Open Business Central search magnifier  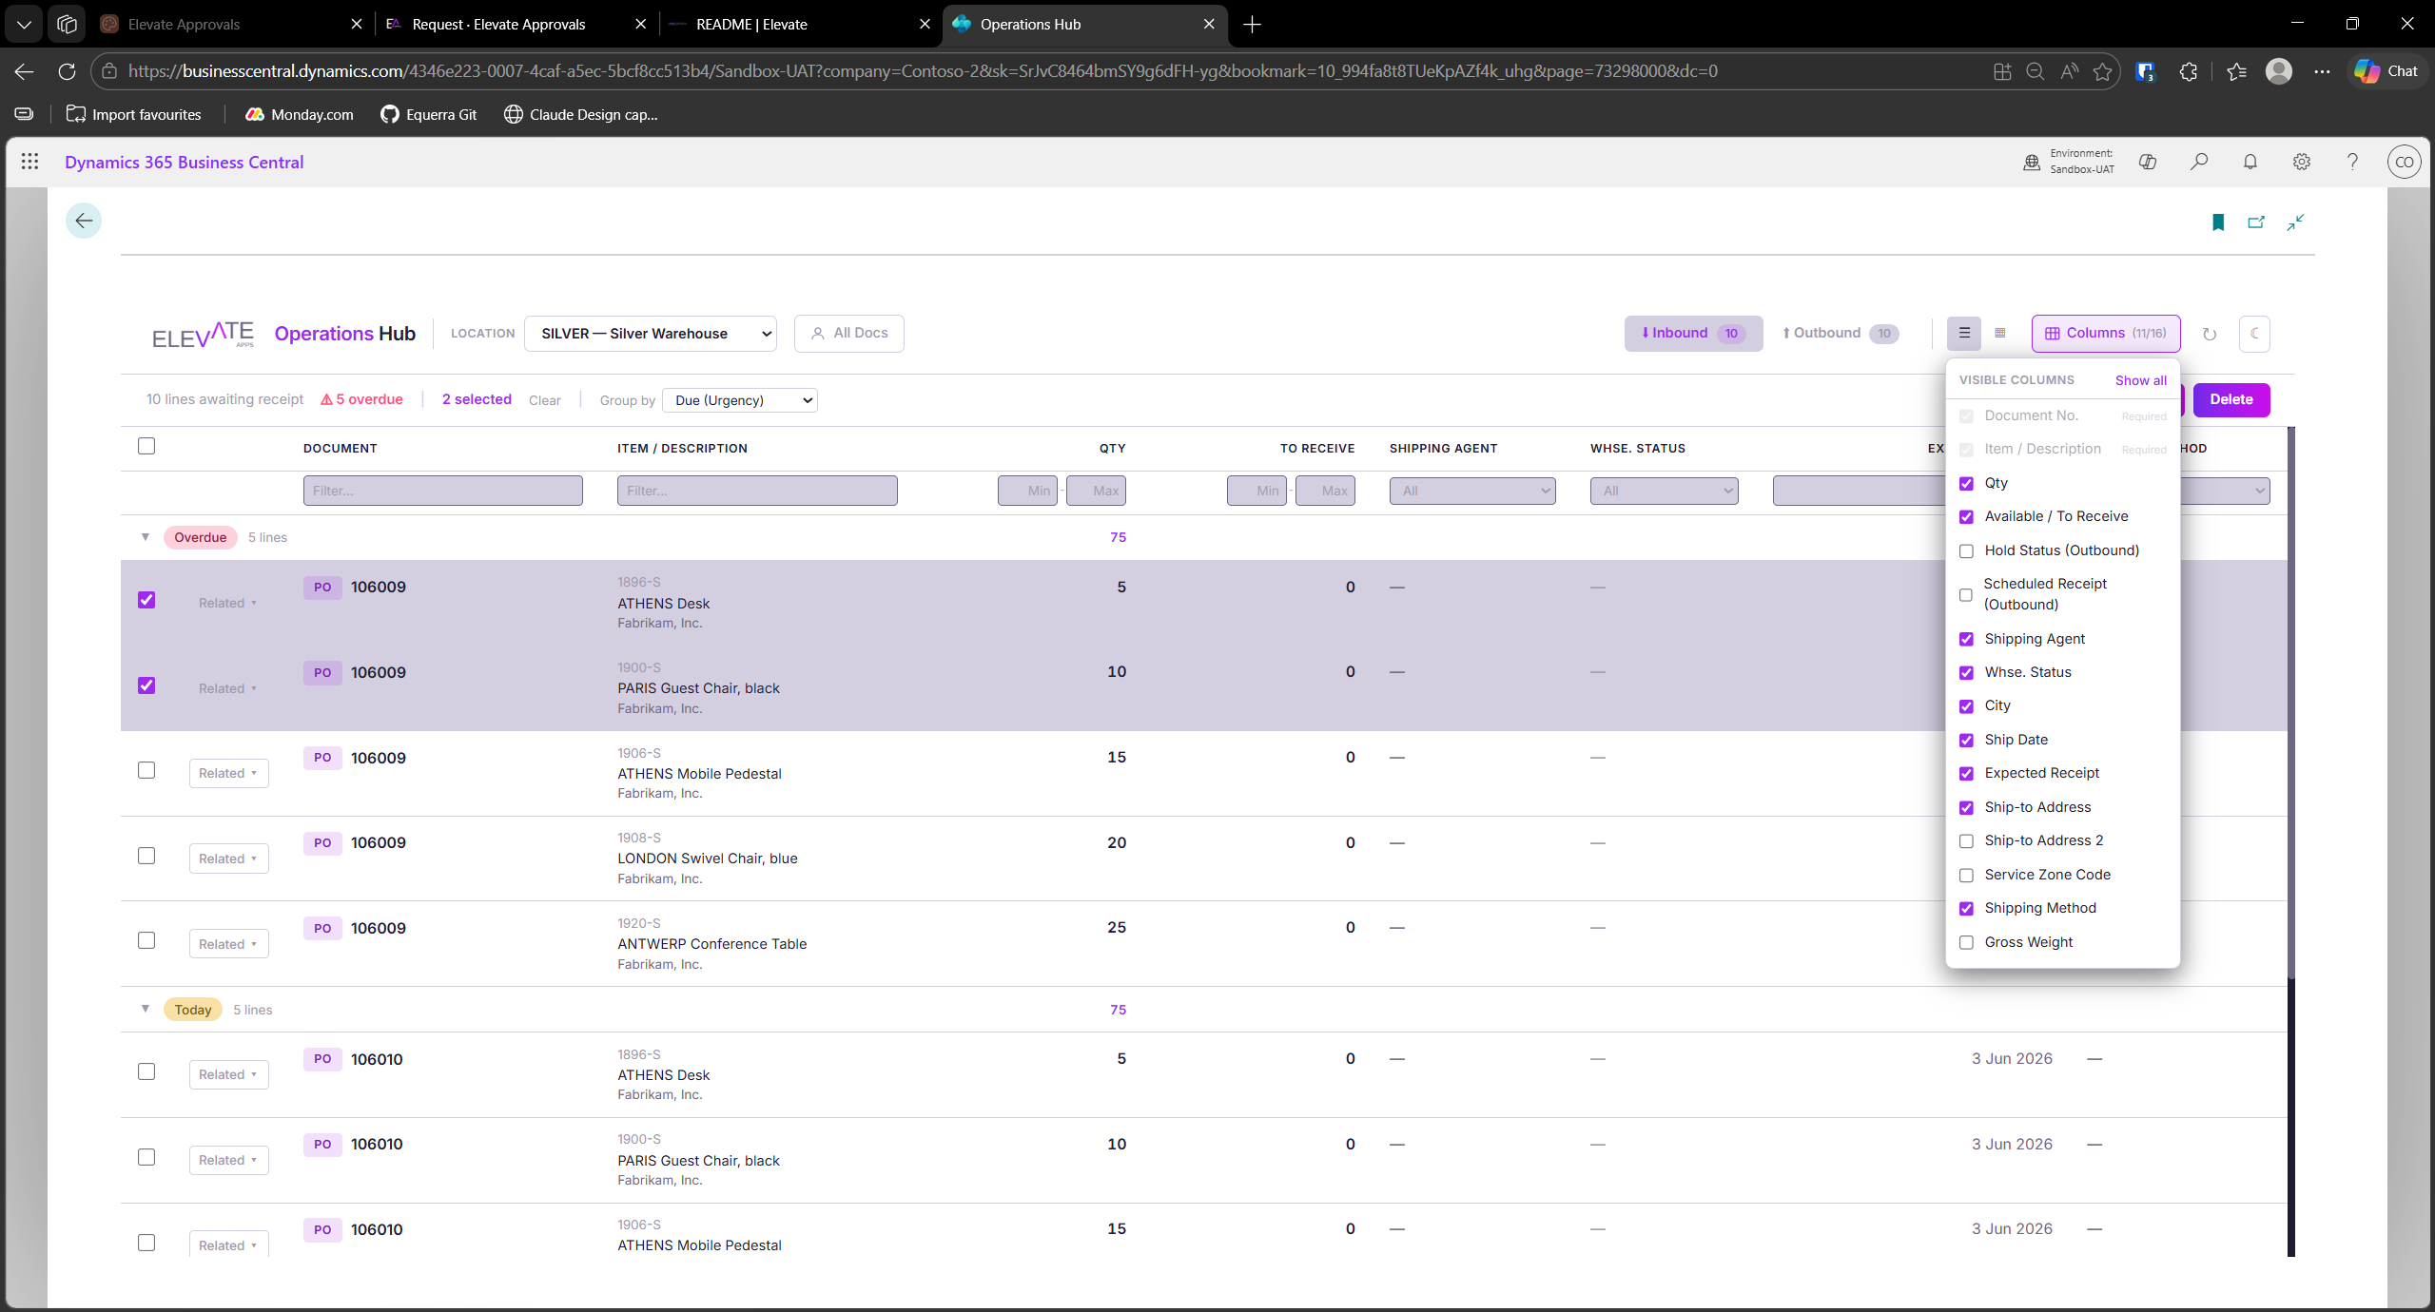(x=2199, y=162)
